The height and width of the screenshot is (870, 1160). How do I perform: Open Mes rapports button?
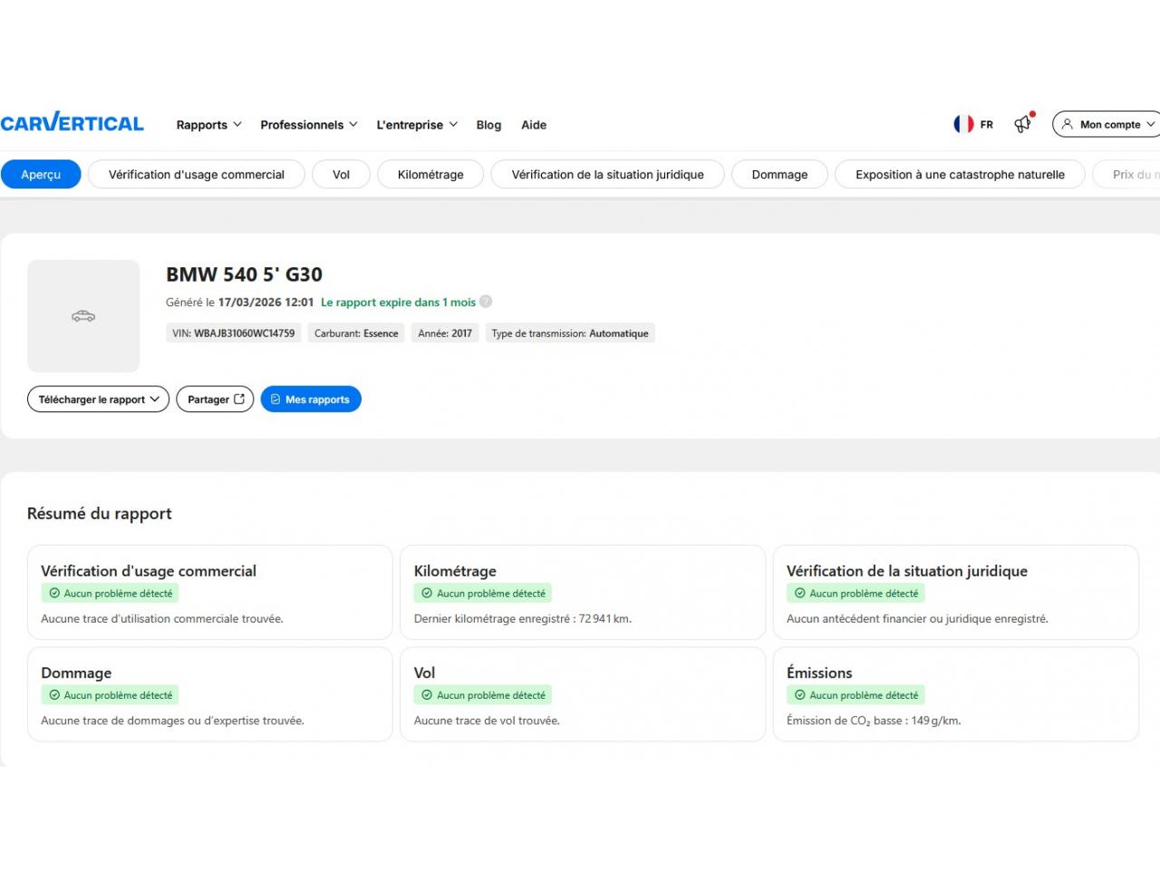pyautogui.click(x=311, y=400)
